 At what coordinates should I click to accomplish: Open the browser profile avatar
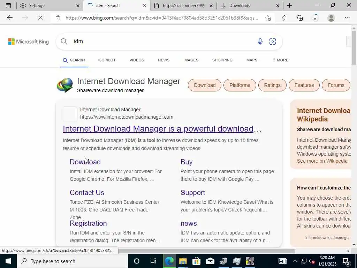[331, 18]
